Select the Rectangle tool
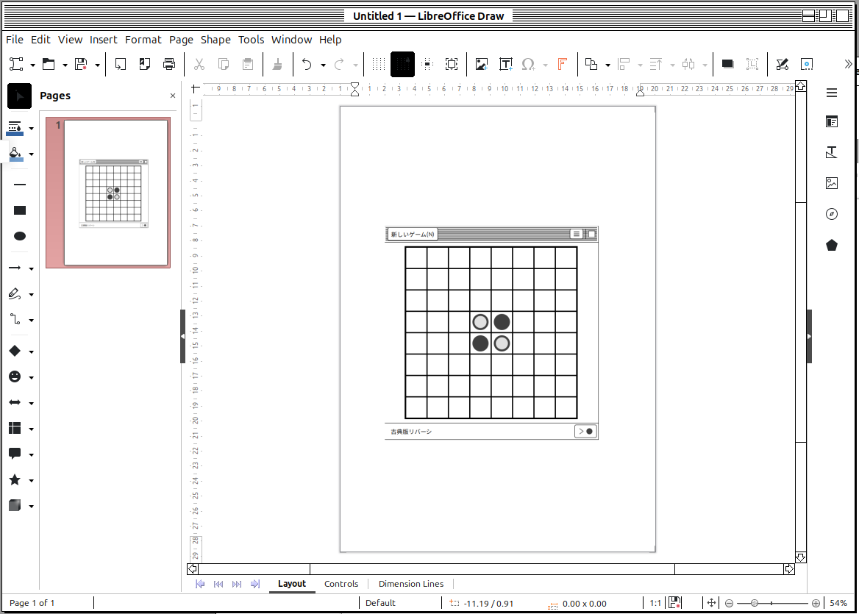 tap(20, 210)
